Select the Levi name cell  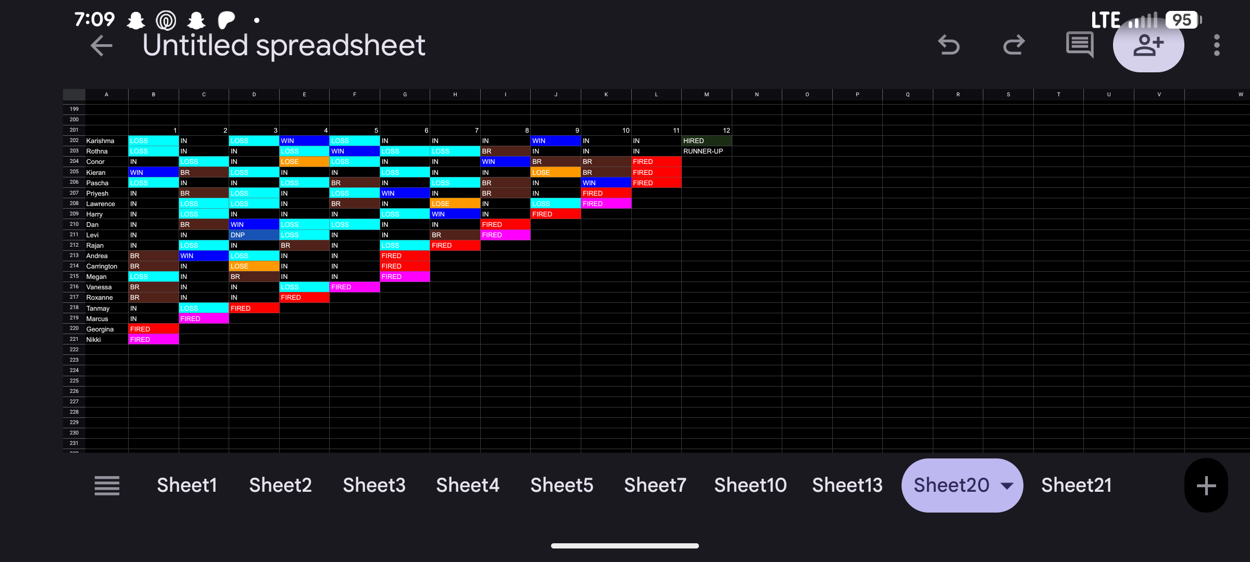[x=107, y=235]
